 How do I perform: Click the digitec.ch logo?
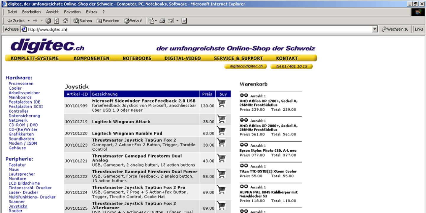pyautogui.click(x=47, y=46)
